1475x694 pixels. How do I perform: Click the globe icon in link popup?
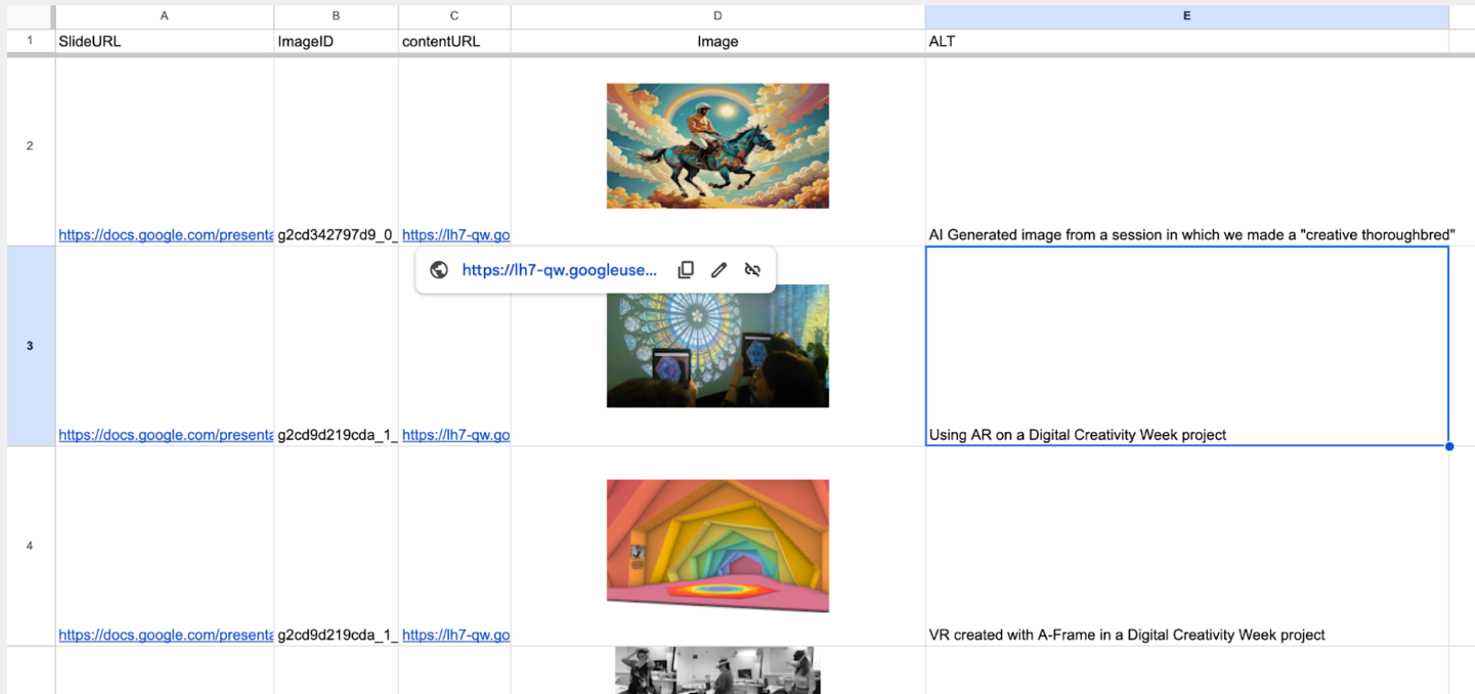[x=439, y=270]
